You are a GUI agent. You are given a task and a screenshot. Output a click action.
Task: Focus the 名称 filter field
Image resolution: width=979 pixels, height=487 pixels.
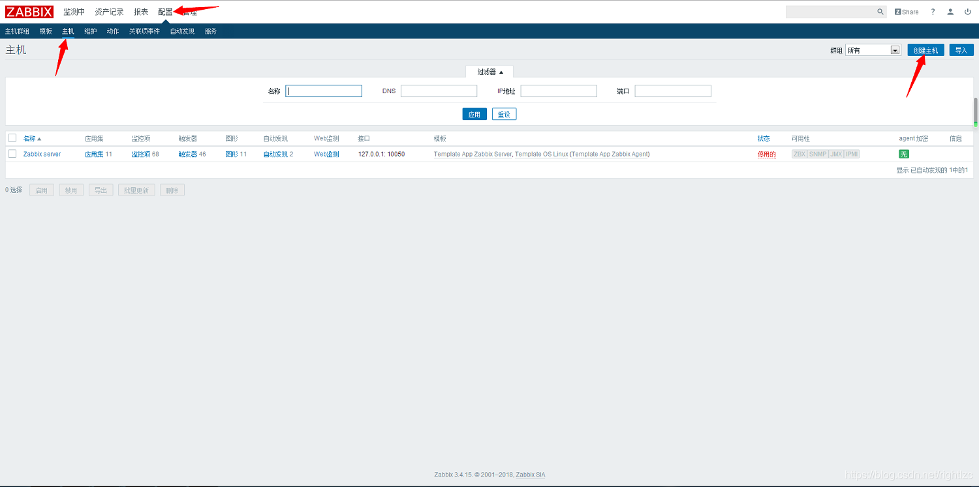click(x=324, y=91)
